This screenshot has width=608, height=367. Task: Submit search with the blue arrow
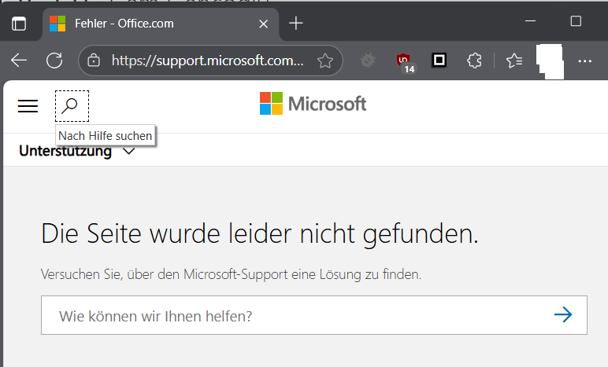563,315
